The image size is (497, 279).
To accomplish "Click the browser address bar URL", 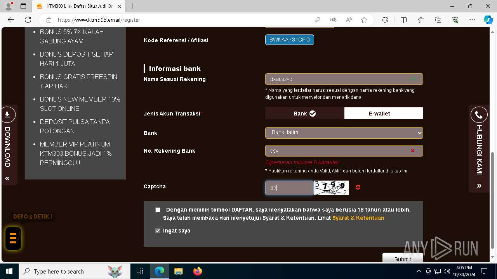I will (99, 20).
